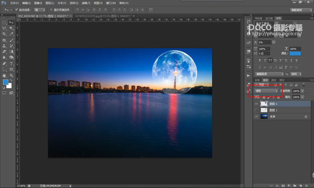Select the Brush tool
The height and width of the screenshot is (188, 314).
click(11, 40)
